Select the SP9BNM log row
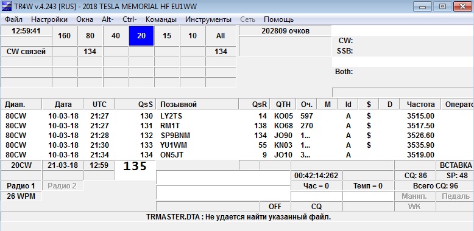Viewport: 474px width, 231px height. 237,135
